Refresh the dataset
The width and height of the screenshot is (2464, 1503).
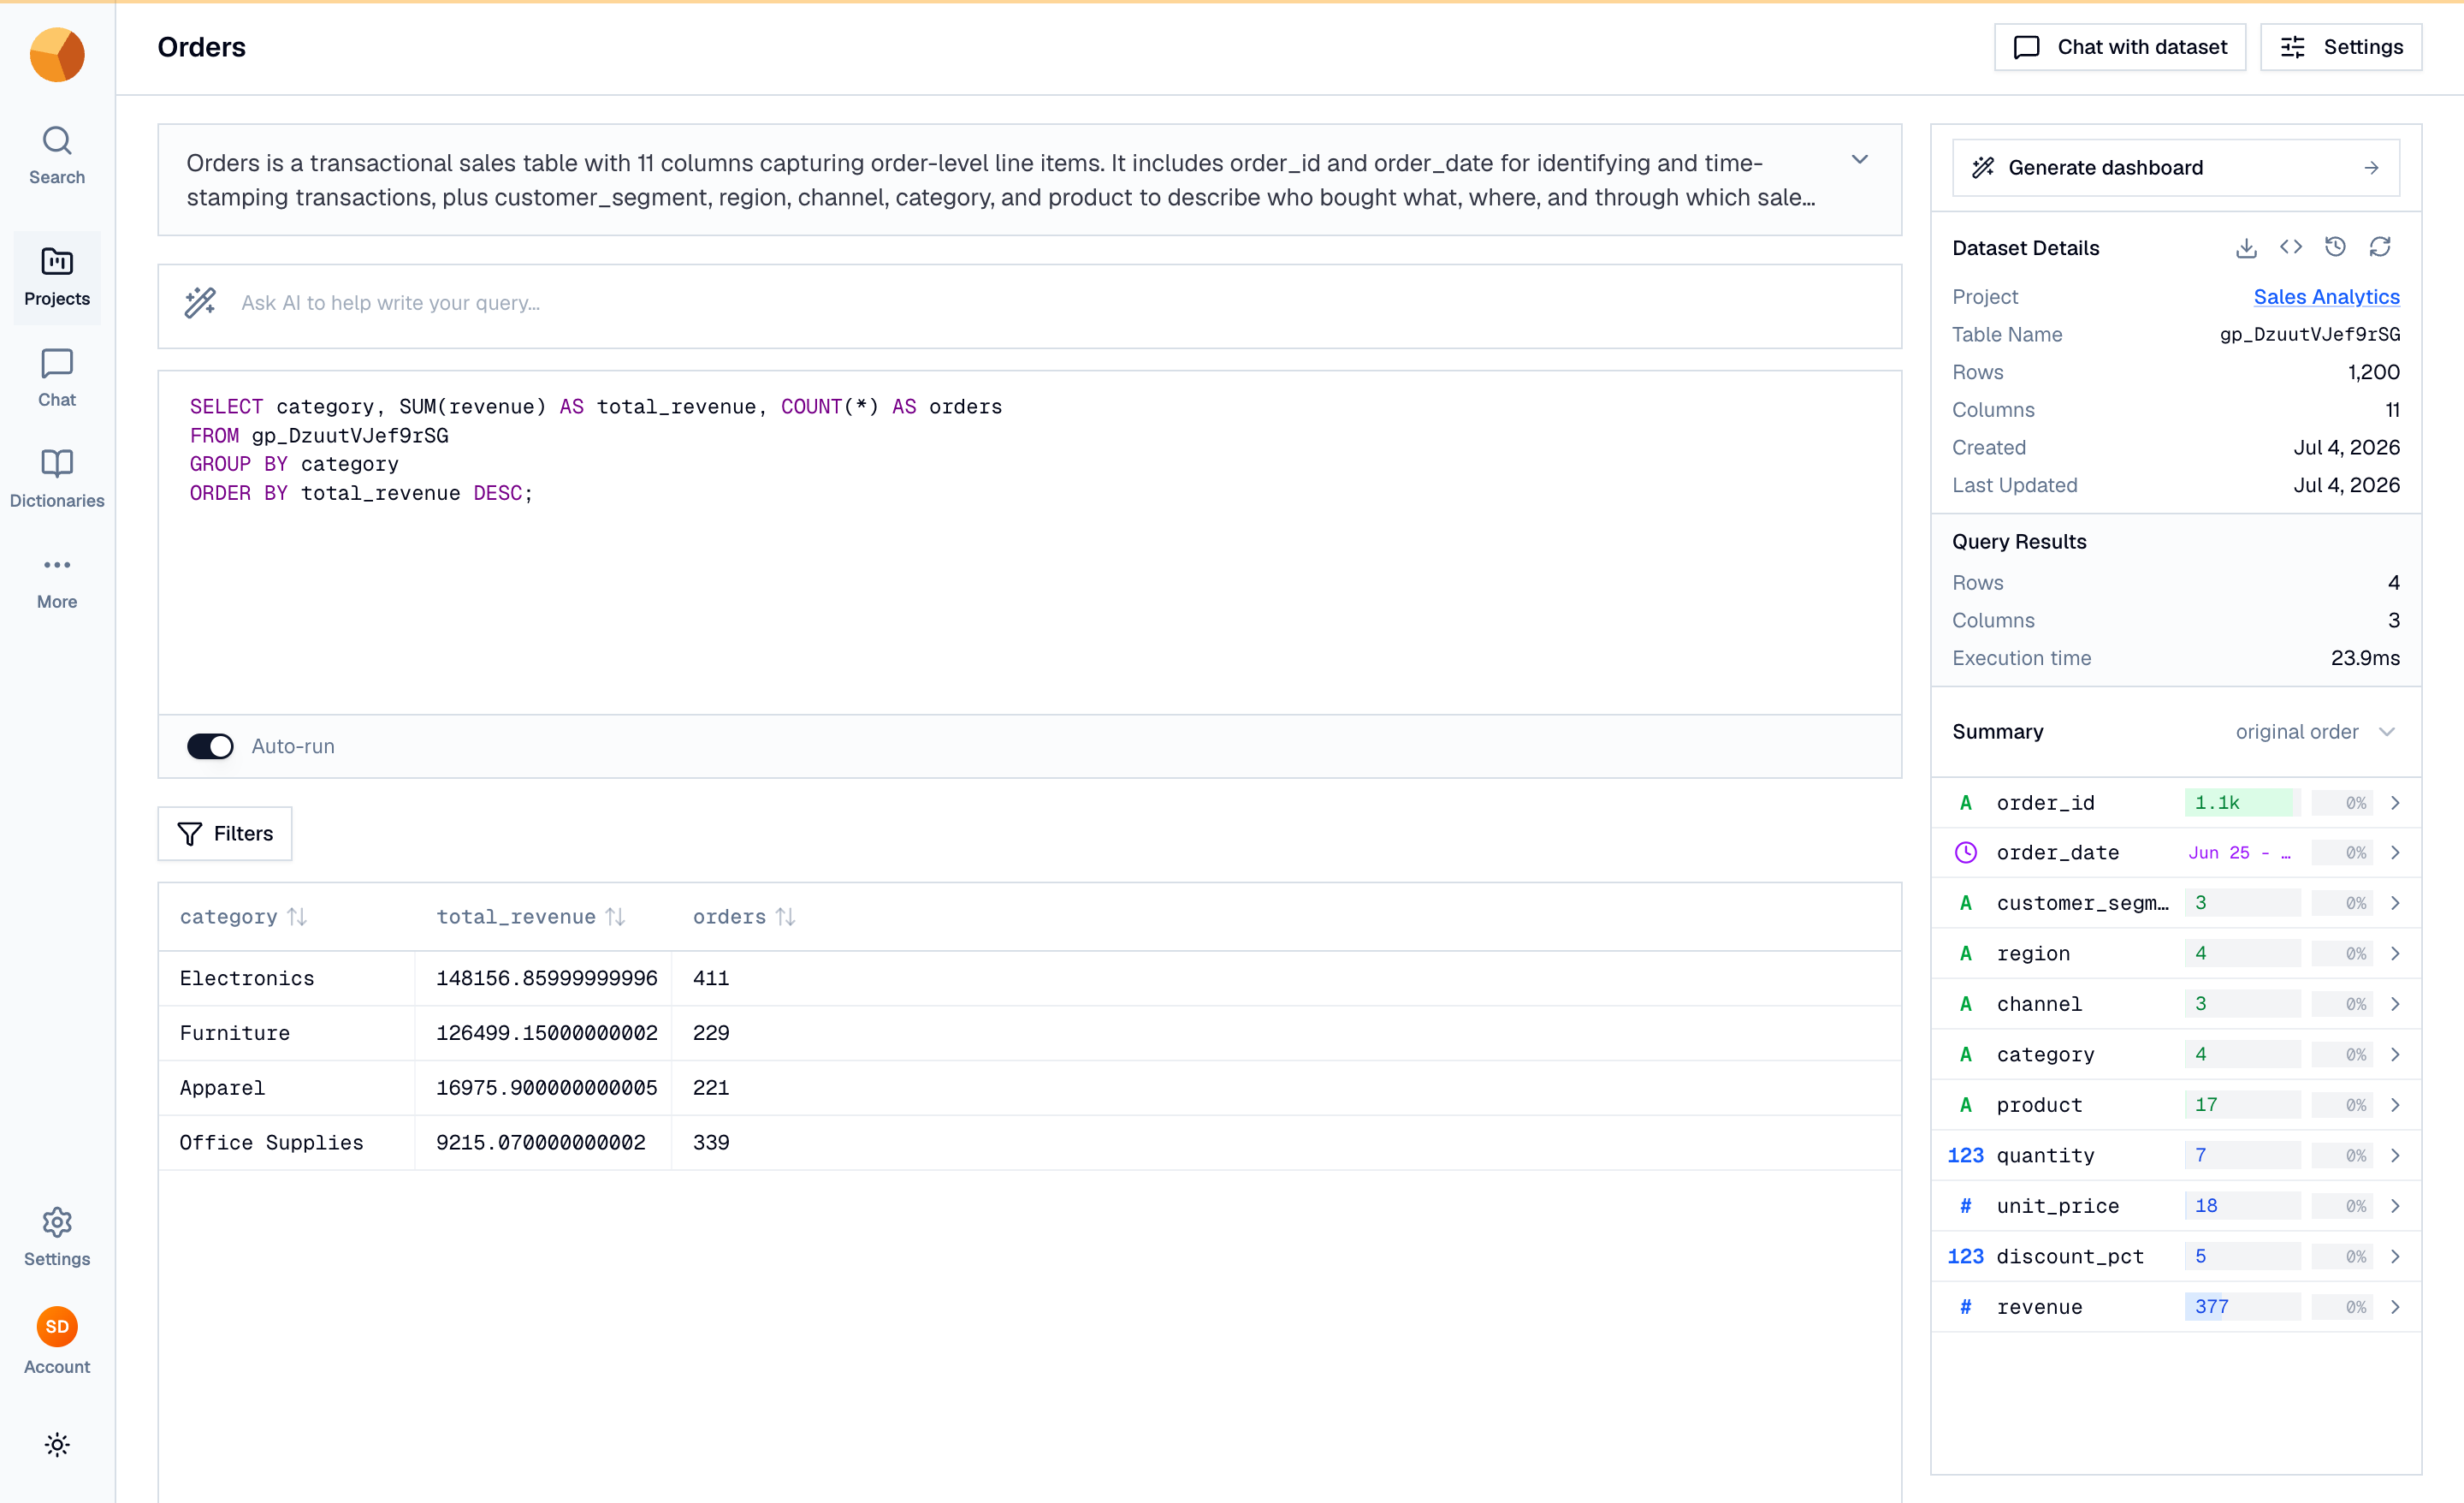point(2380,247)
